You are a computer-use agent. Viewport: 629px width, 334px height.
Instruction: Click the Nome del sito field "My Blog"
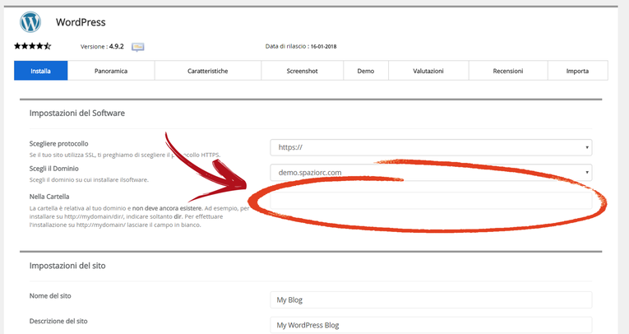click(x=431, y=300)
